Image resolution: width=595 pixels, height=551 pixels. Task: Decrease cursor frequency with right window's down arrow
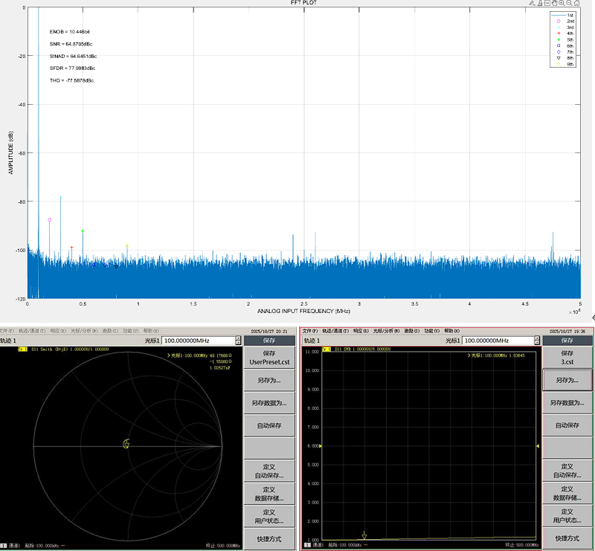538,343
